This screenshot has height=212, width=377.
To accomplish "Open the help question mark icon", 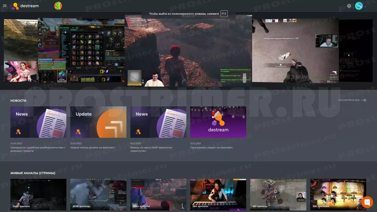I will click(x=349, y=6).
